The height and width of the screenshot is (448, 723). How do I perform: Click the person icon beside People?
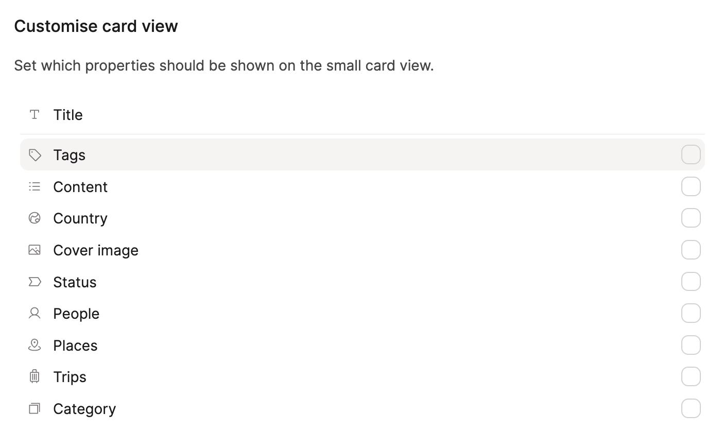[x=34, y=313]
